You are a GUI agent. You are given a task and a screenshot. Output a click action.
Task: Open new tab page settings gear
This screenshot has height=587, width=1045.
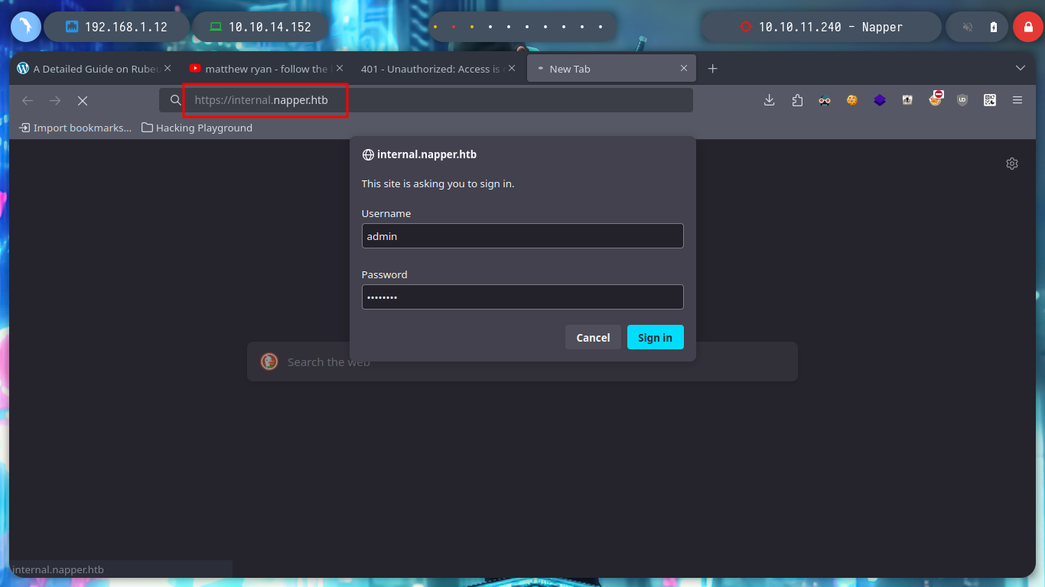point(1012,164)
